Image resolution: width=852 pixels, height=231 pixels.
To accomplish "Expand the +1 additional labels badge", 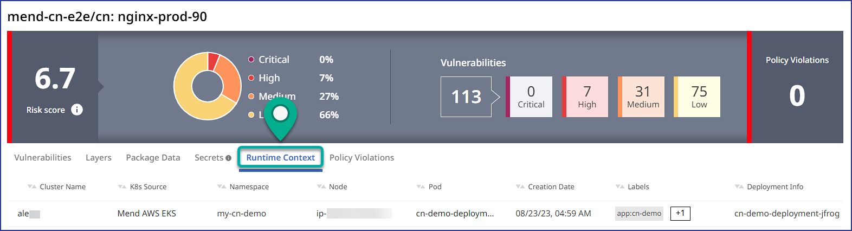I will [x=680, y=213].
